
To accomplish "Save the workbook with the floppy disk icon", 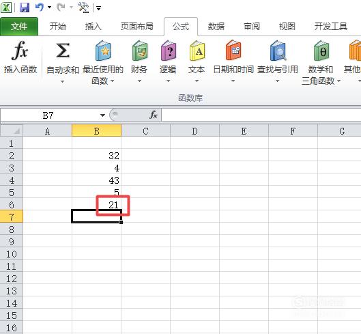I will (25, 8).
